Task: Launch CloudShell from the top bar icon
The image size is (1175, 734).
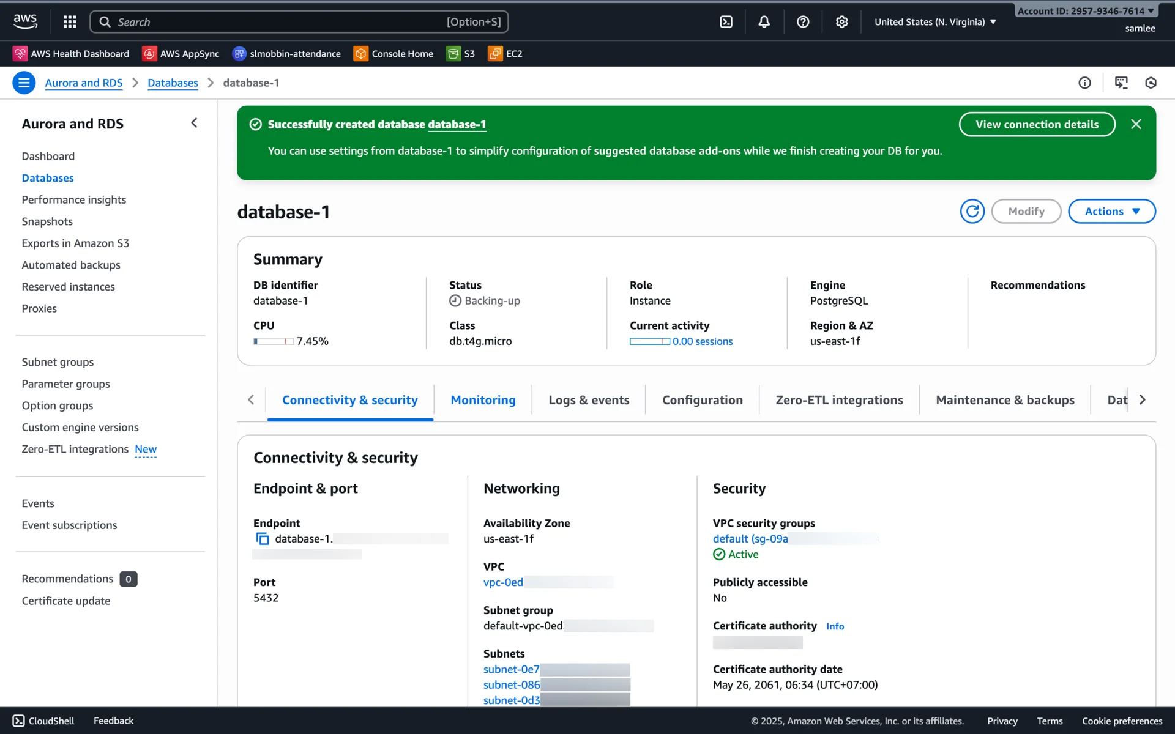Action: 726,22
